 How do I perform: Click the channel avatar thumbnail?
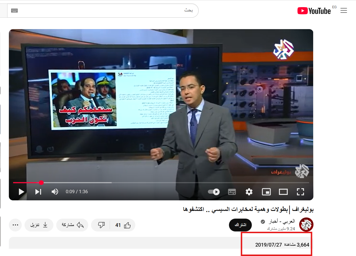(306, 225)
